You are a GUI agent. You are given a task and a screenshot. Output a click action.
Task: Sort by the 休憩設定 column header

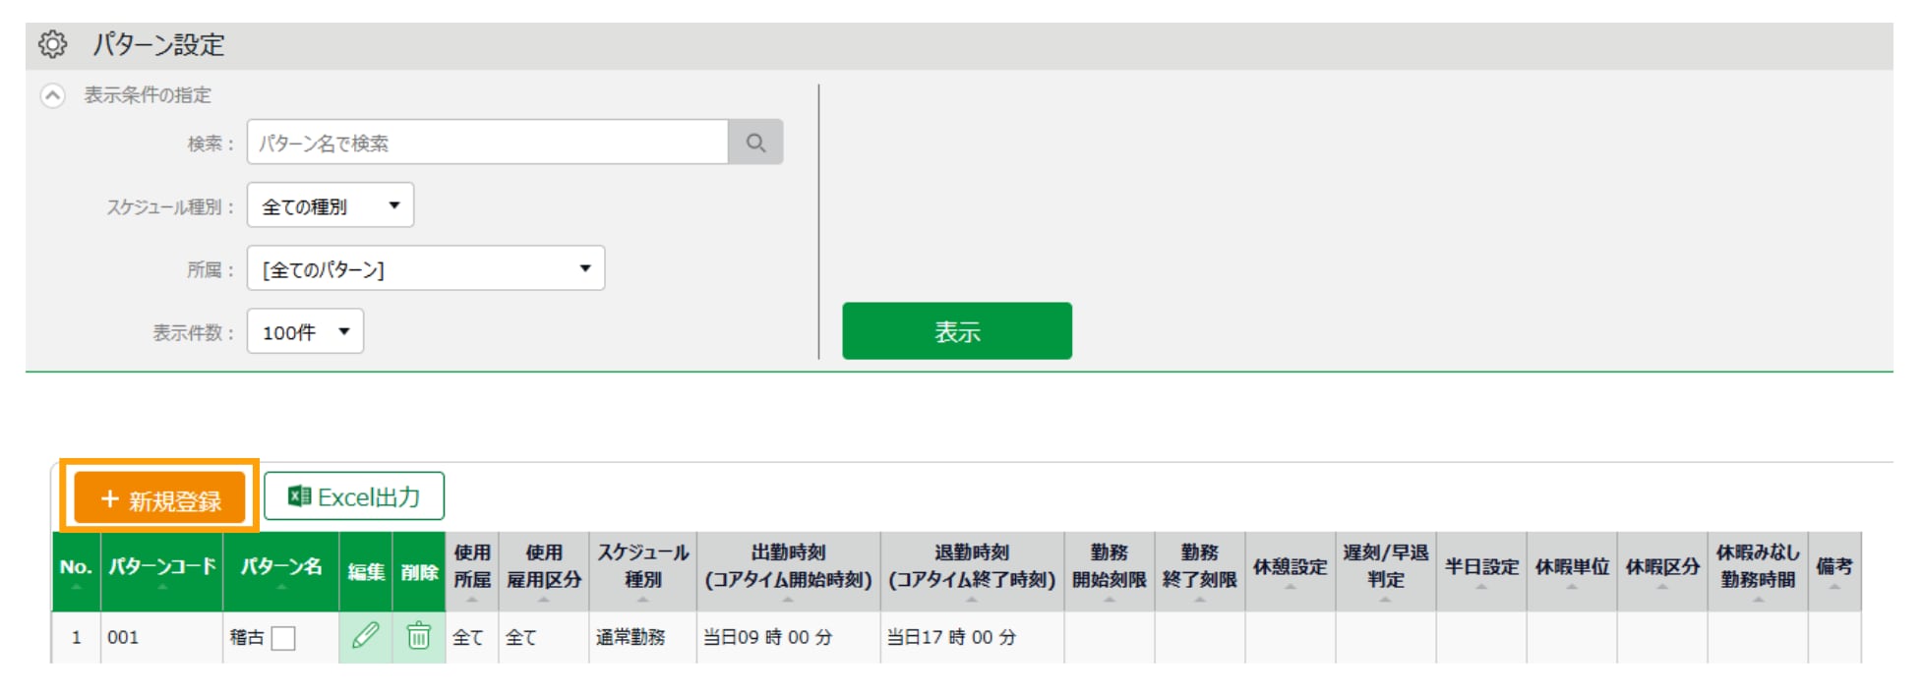point(1290,571)
